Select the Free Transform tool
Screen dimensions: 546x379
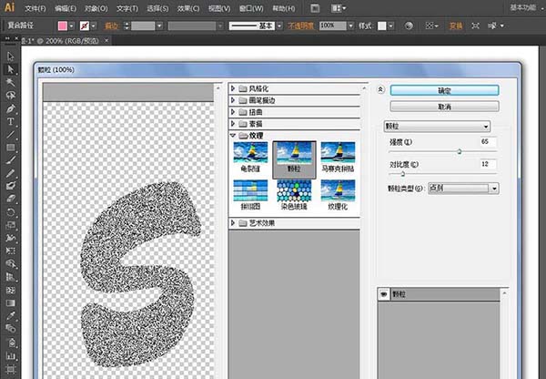pos(10,251)
